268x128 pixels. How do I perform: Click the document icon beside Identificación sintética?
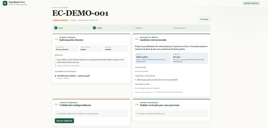(x=56, y=76)
